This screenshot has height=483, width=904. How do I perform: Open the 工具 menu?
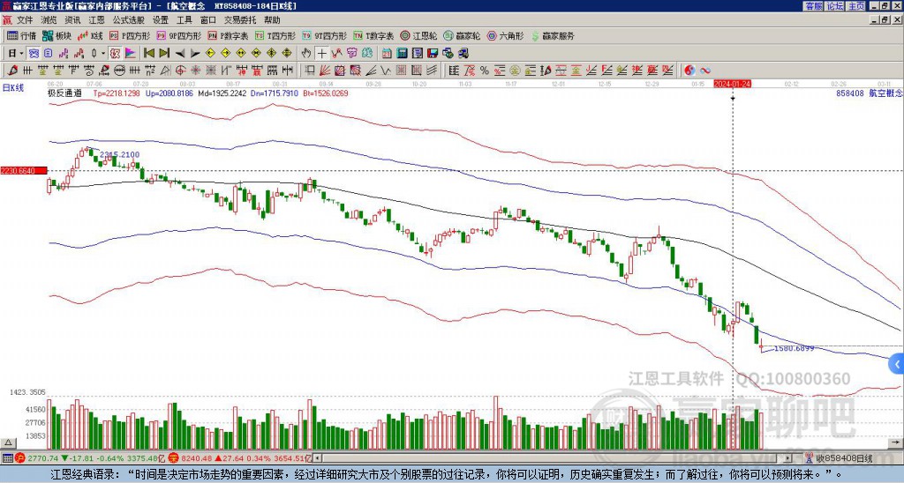(184, 20)
